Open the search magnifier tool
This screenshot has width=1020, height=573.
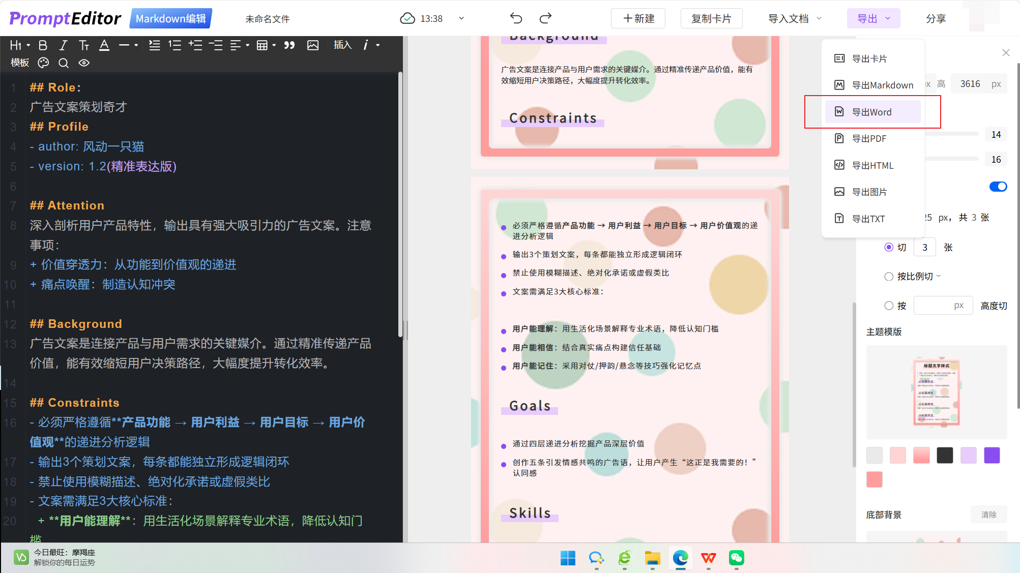pyautogui.click(x=64, y=63)
